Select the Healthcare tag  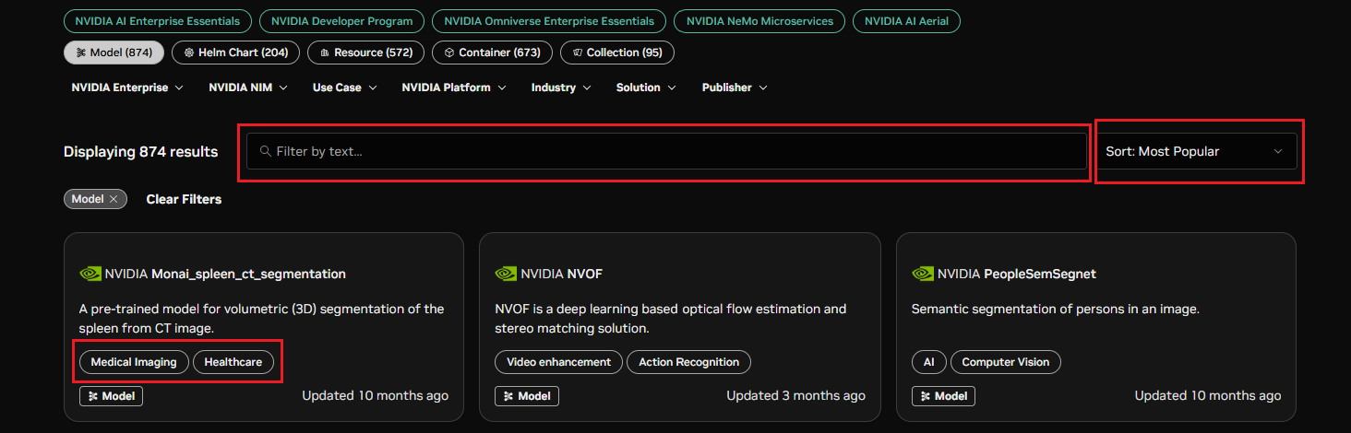coord(233,362)
